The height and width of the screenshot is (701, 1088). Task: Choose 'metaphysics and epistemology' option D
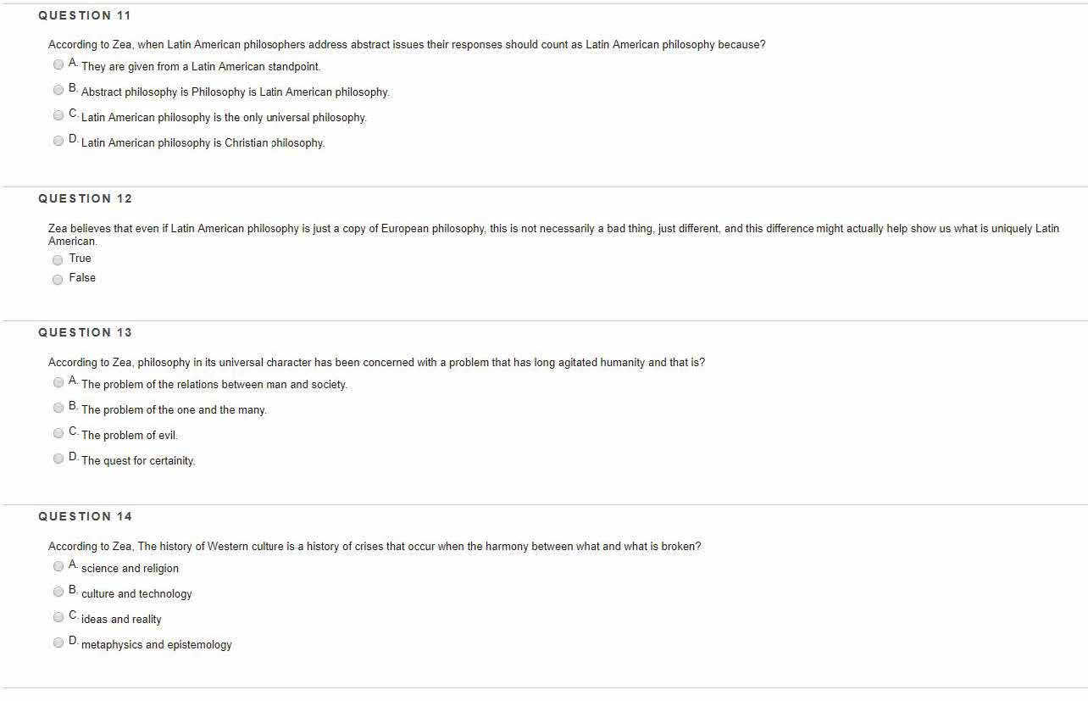(x=58, y=643)
